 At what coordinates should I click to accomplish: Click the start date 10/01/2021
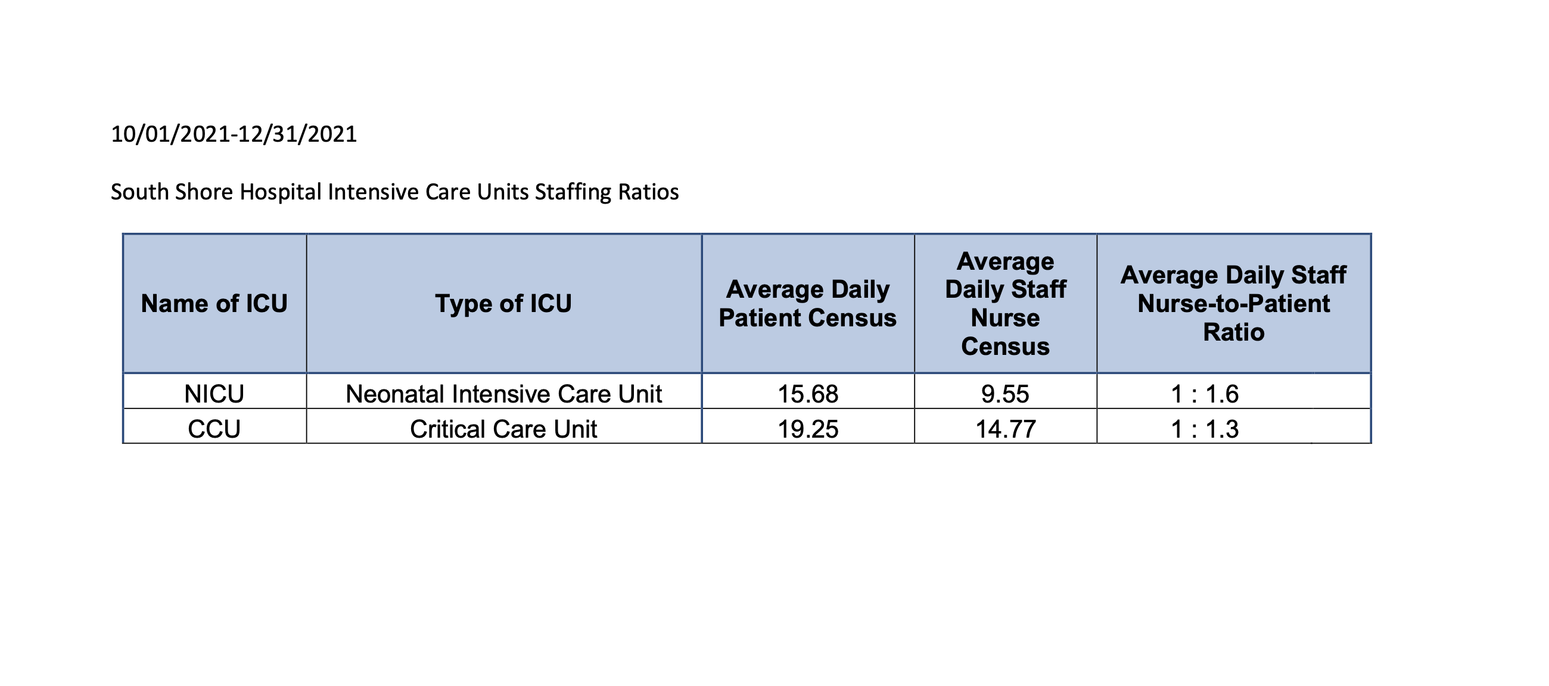[x=171, y=134]
